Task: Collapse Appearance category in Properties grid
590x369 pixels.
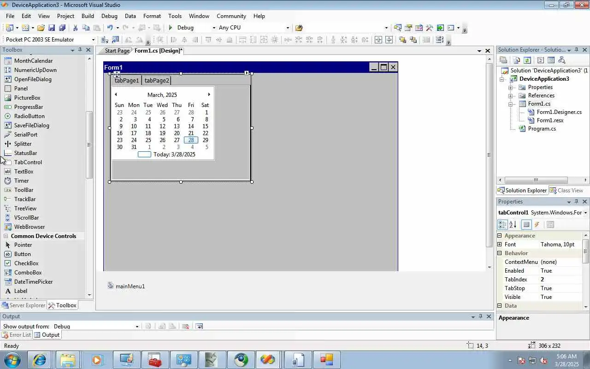Action: [499, 236]
